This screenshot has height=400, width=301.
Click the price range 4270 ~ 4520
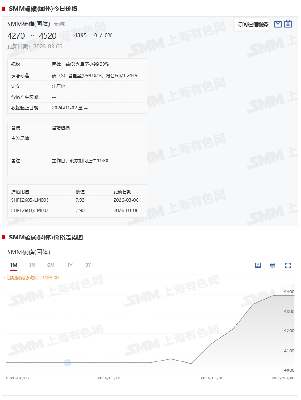[32, 36]
